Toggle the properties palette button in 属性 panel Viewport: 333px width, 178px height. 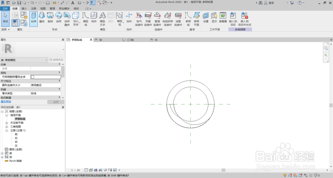[x=15, y=23]
